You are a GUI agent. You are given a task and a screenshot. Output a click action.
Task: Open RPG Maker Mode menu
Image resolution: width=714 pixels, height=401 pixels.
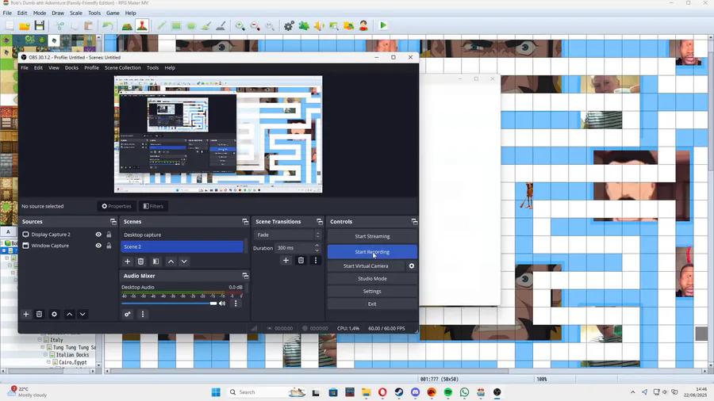40,13
